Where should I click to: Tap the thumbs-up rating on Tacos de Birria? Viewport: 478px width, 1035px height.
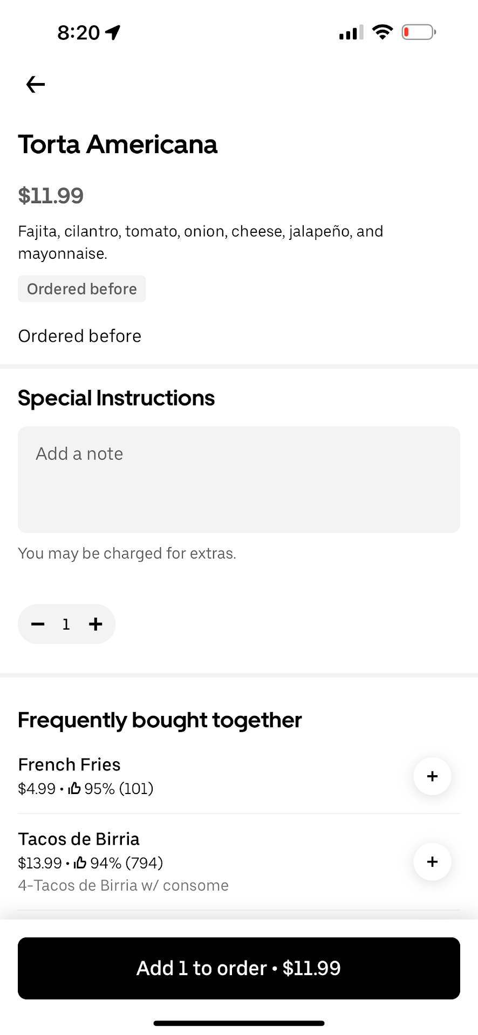(80, 863)
